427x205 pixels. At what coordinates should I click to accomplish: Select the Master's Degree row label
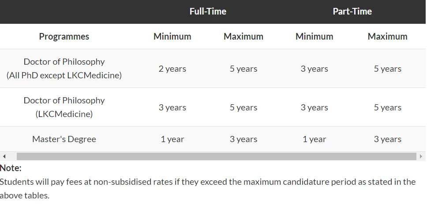[64, 139]
